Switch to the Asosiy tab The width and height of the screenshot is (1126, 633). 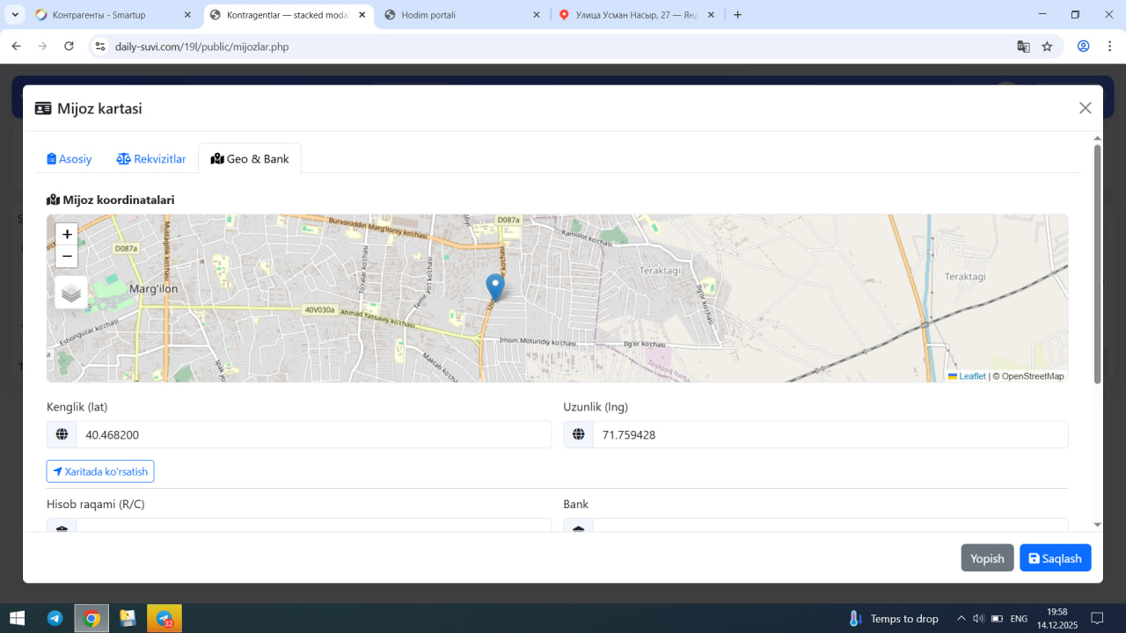click(x=69, y=159)
